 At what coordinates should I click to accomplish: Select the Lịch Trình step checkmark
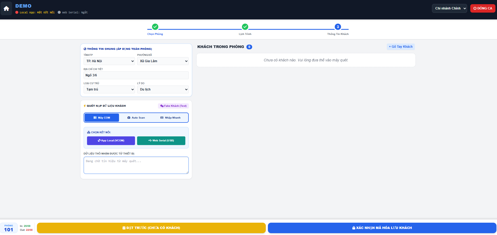[x=245, y=27]
